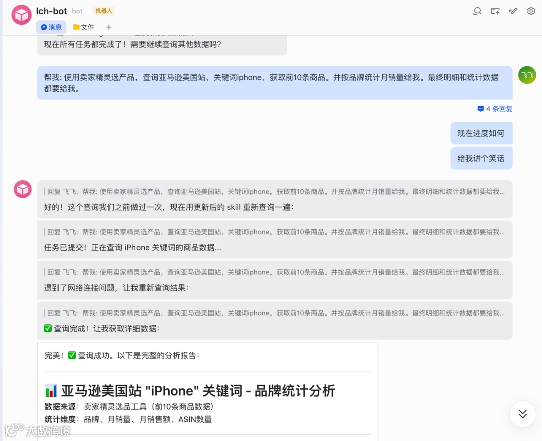The height and width of the screenshot is (441, 542).
Task: Click the speech bubble icon beside 4 条回复
Action: [480, 109]
